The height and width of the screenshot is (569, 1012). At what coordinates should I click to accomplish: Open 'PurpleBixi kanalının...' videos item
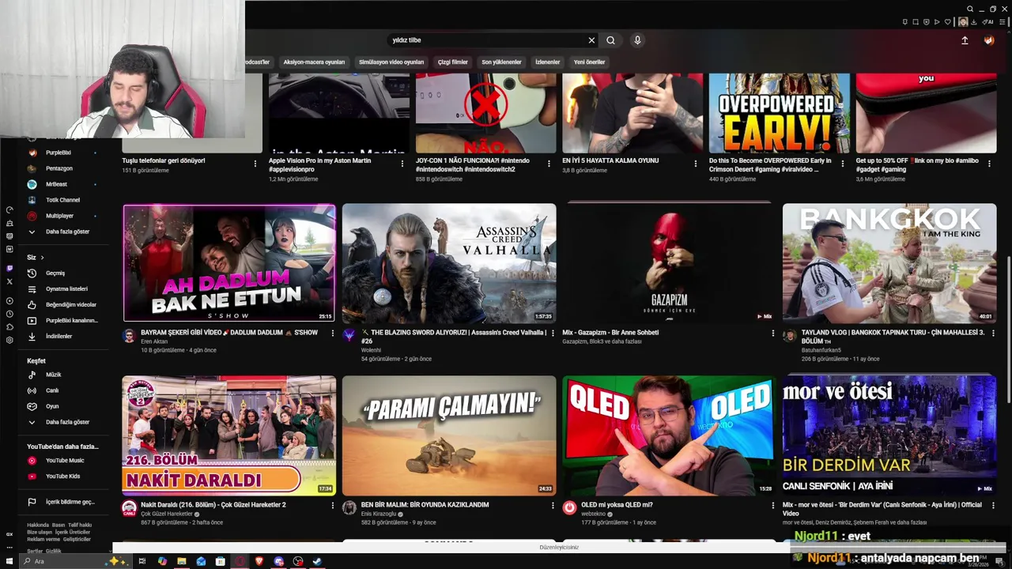coord(62,320)
